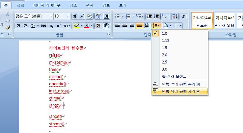This screenshot has height=133, width=243.
Task: Apply the 표준 style
Action: (x=202, y=21)
